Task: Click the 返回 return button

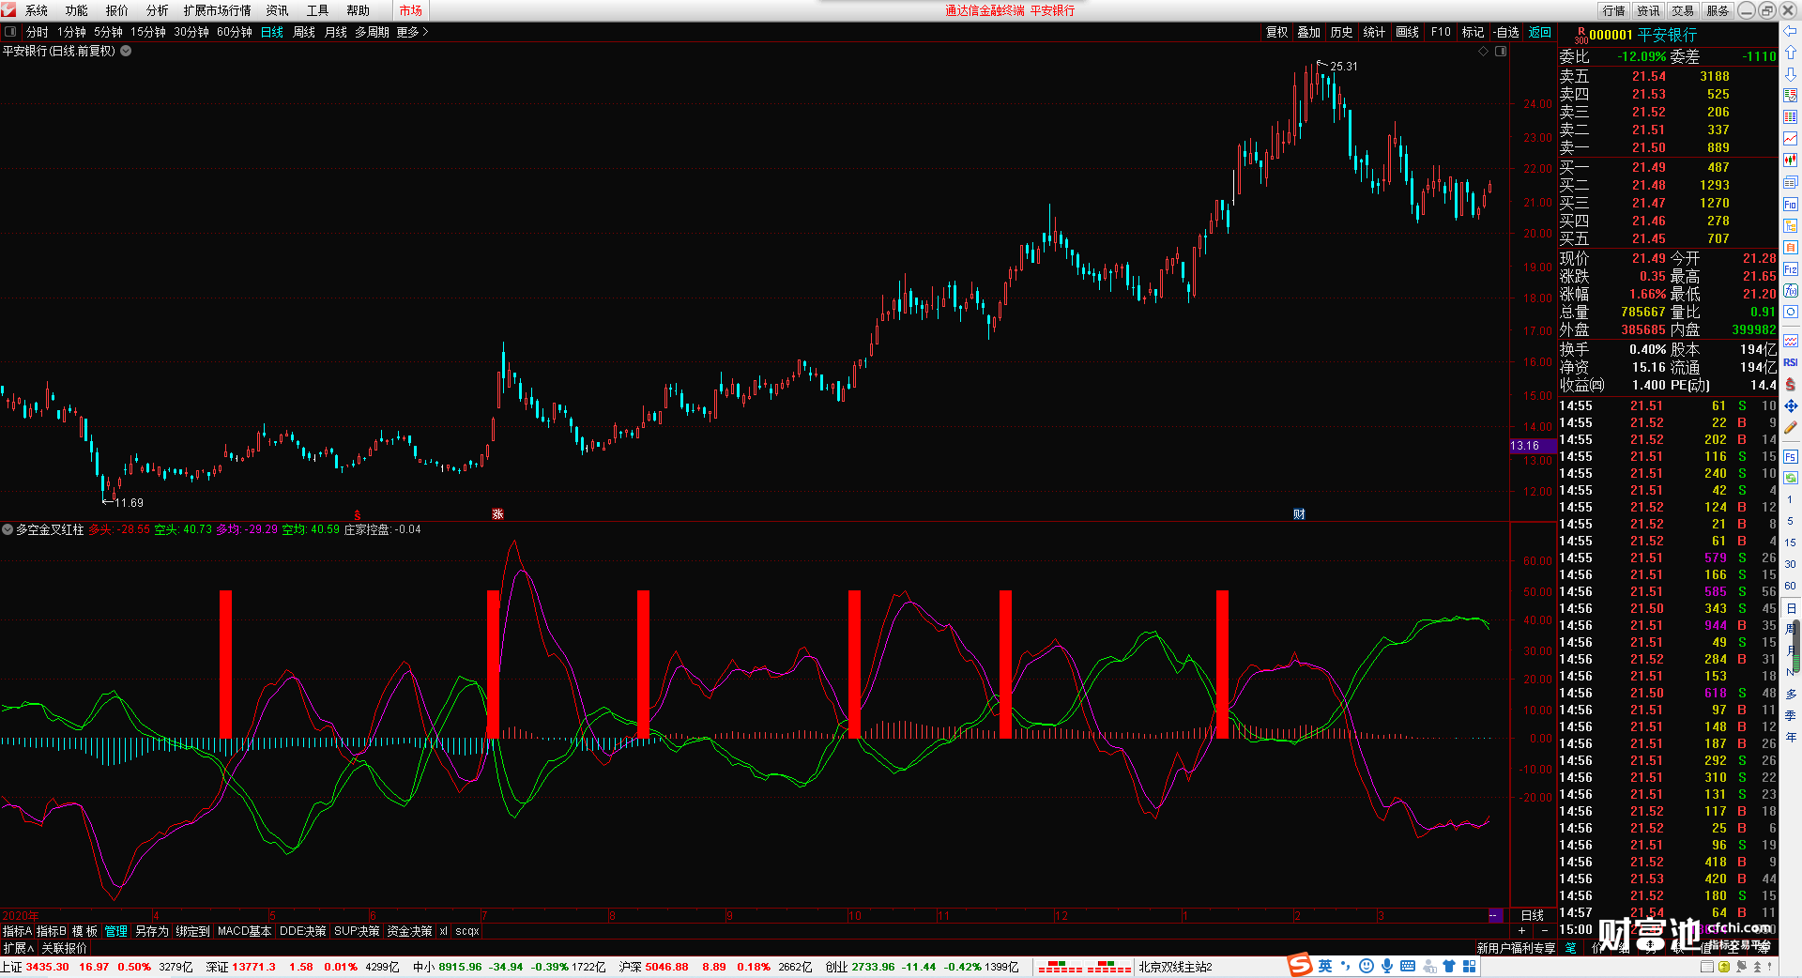Action: (x=1540, y=32)
